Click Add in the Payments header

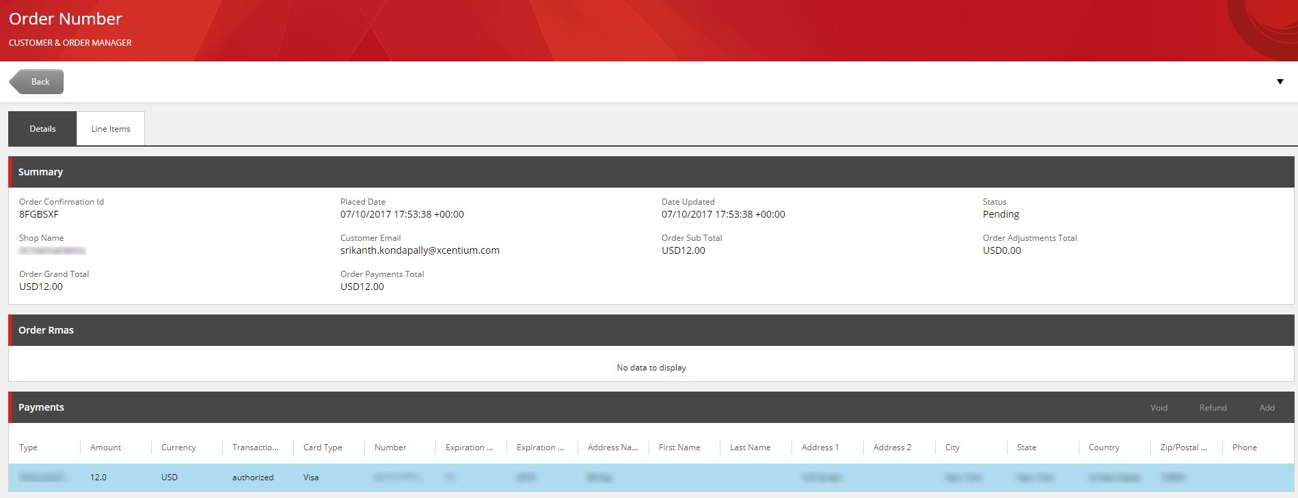point(1267,408)
